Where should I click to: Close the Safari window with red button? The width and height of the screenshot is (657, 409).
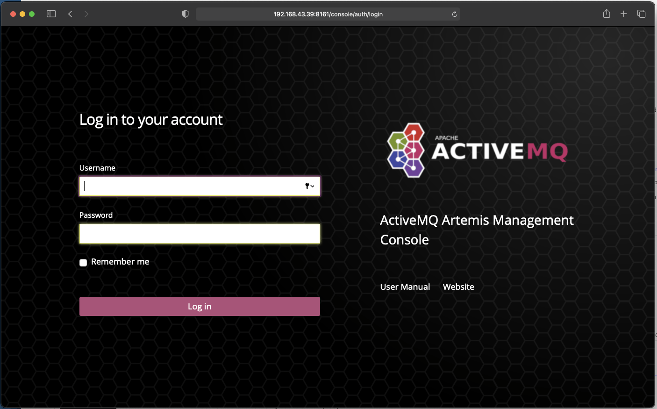point(13,14)
